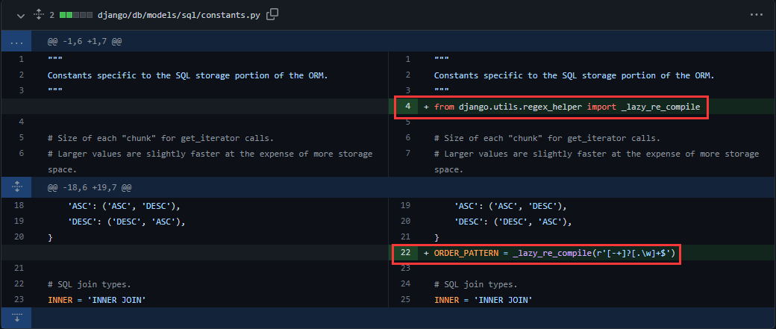
Task: Collapse the constants.py file diff
Action: (19, 14)
